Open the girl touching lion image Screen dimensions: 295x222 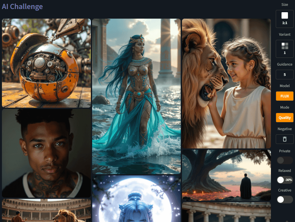tap(226, 84)
